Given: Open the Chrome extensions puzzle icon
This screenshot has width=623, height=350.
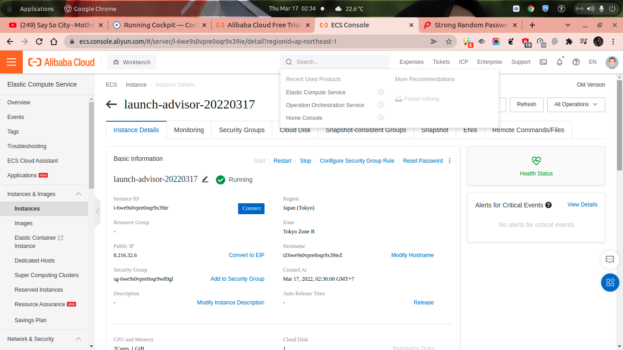Looking at the screenshot, I should pyautogui.click(x=569, y=41).
